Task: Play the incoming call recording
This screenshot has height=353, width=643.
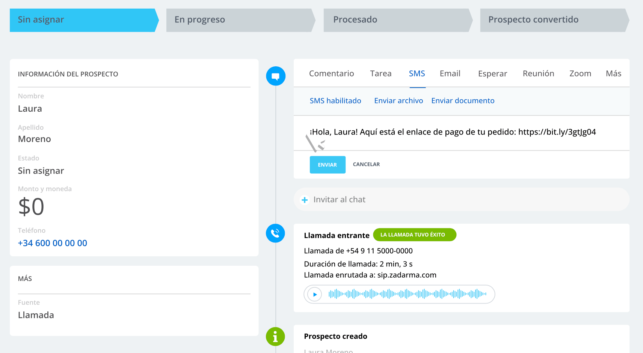Action: [x=314, y=295]
